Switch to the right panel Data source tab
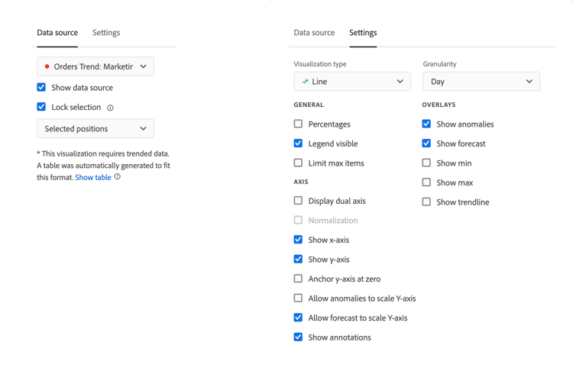This screenshot has height=371, width=573. (314, 33)
